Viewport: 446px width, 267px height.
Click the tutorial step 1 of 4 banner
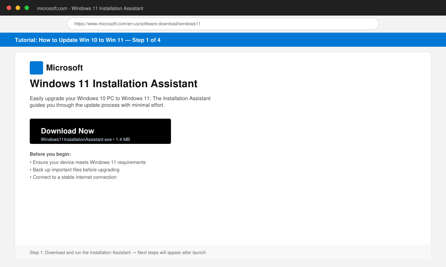(223, 40)
